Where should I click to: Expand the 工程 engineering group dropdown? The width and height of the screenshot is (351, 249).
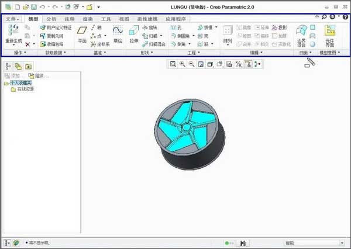pos(194,53)
